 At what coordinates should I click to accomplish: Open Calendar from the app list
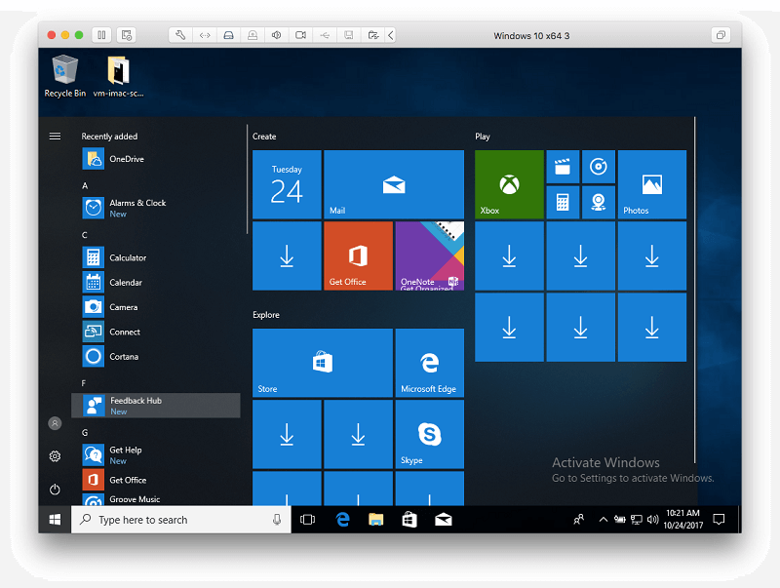coord(156,282)
